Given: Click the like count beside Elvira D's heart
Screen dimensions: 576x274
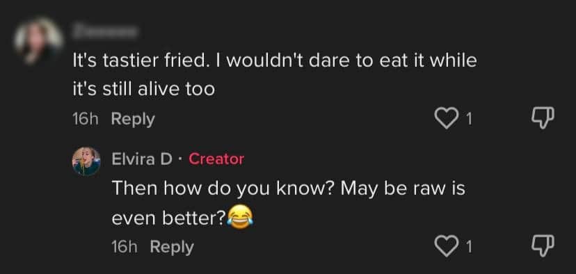Looking at the screenshot, I should 468,247.
